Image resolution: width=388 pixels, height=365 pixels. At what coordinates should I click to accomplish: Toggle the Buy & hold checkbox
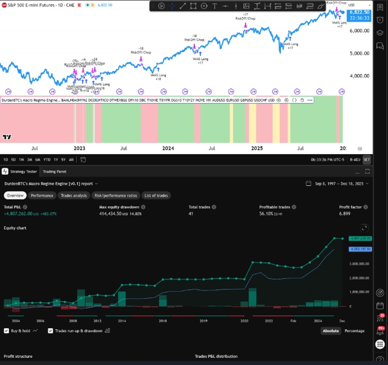point(7,331)
